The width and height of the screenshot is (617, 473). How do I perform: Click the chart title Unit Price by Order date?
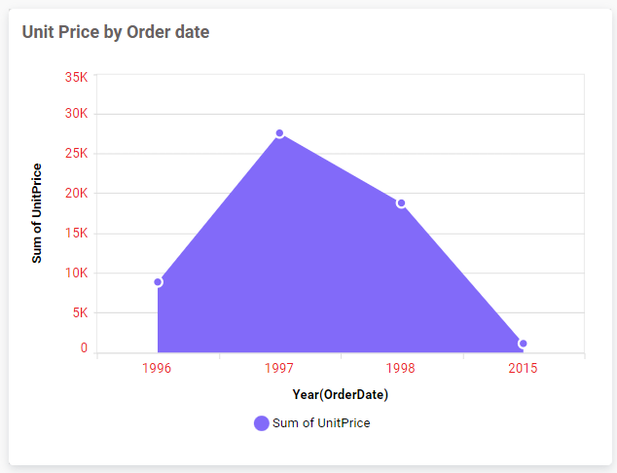pos(116,32)
